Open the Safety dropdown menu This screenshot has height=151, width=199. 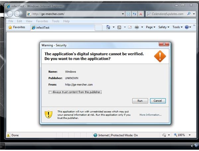[x=164, y=27]
